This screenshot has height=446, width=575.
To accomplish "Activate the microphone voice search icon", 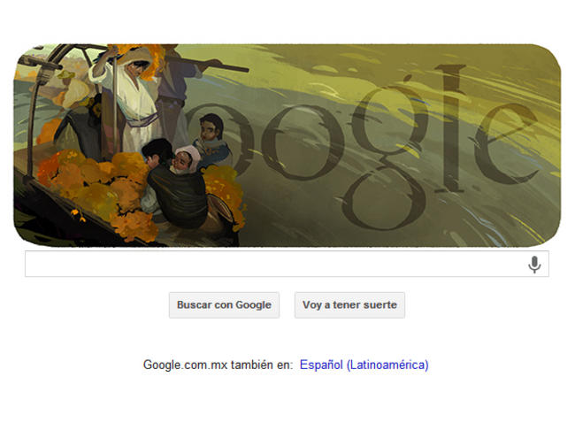I will [x=534, y=264].
